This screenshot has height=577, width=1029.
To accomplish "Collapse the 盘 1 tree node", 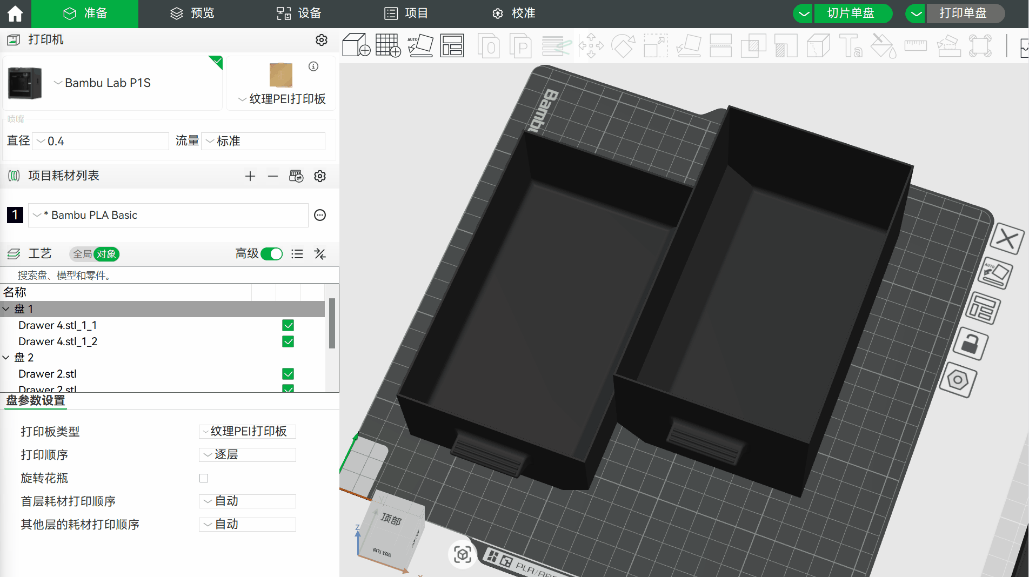I will coord(6,309).
